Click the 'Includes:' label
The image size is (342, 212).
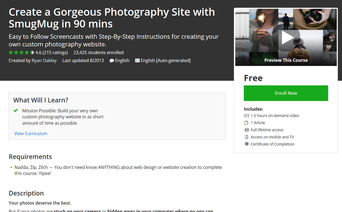point(253,109)
